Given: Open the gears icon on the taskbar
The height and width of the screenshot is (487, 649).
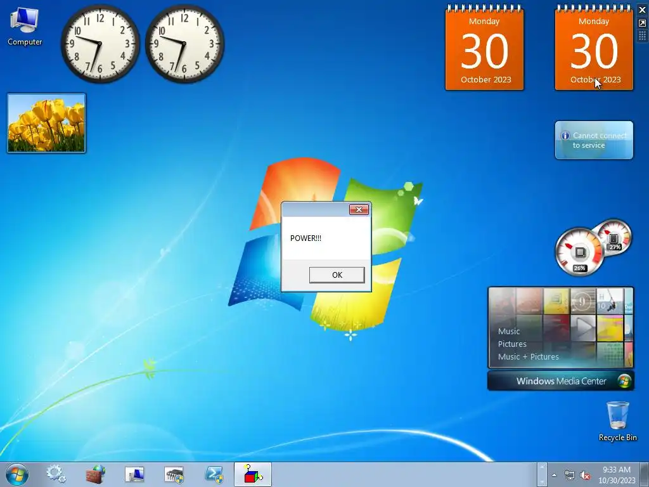Looking at the screenshot, I should 56,474.
